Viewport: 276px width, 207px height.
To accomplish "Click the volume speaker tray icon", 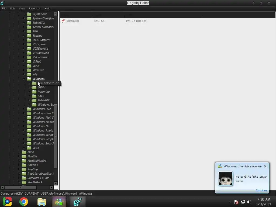I will tap(249, 202).
